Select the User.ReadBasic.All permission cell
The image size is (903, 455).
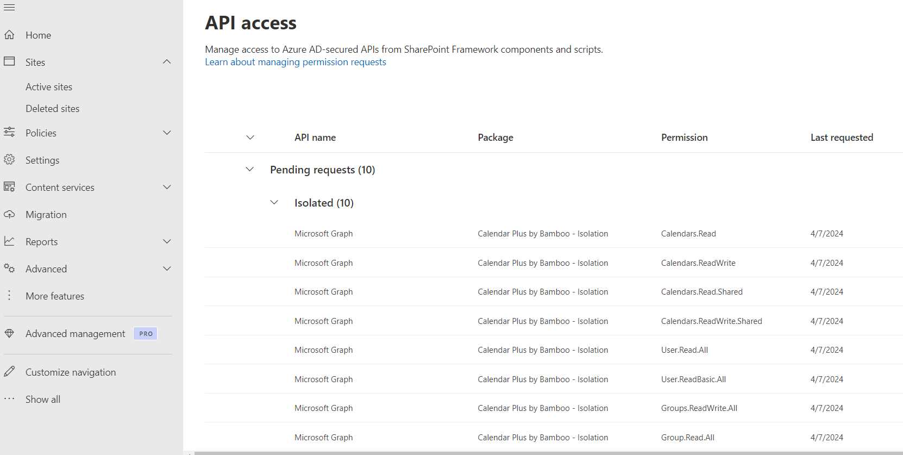tap(693, 379)
